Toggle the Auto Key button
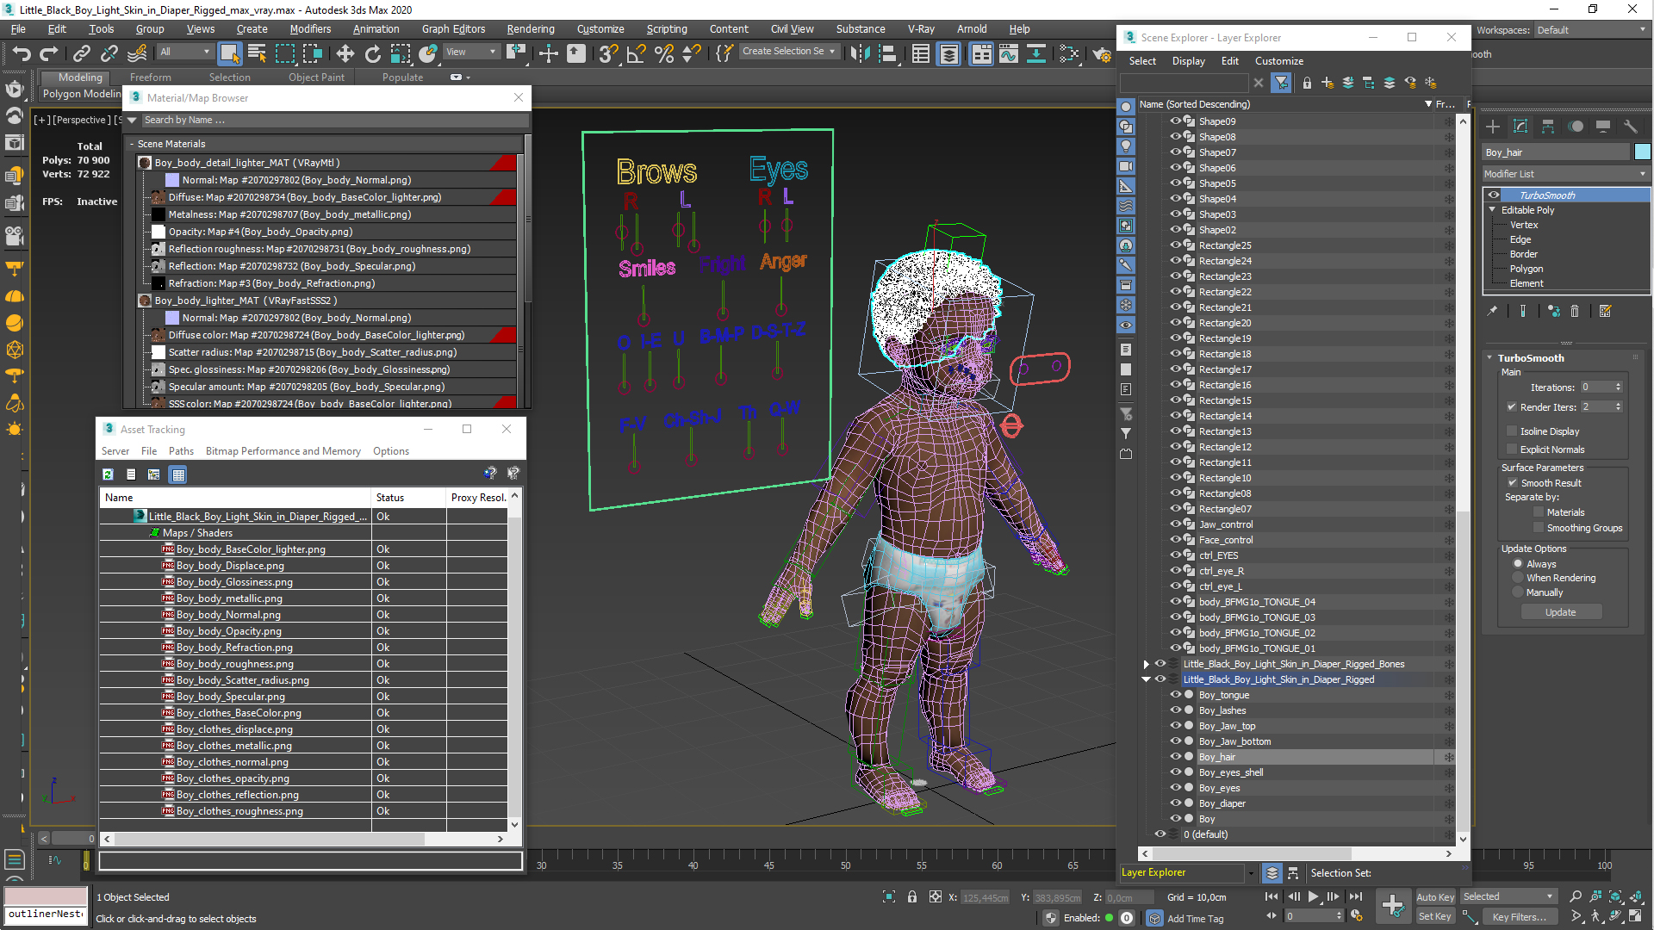 1434,896
